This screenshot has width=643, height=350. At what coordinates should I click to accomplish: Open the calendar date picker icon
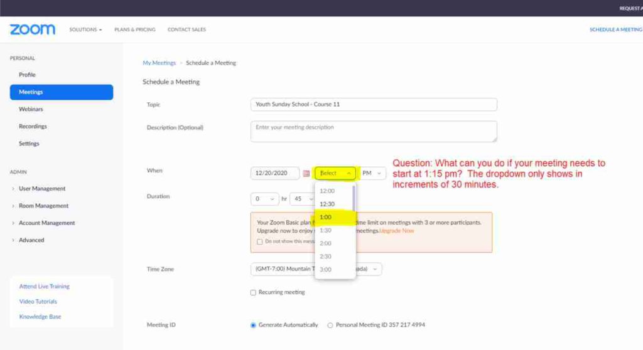click(x=306, y=173)
